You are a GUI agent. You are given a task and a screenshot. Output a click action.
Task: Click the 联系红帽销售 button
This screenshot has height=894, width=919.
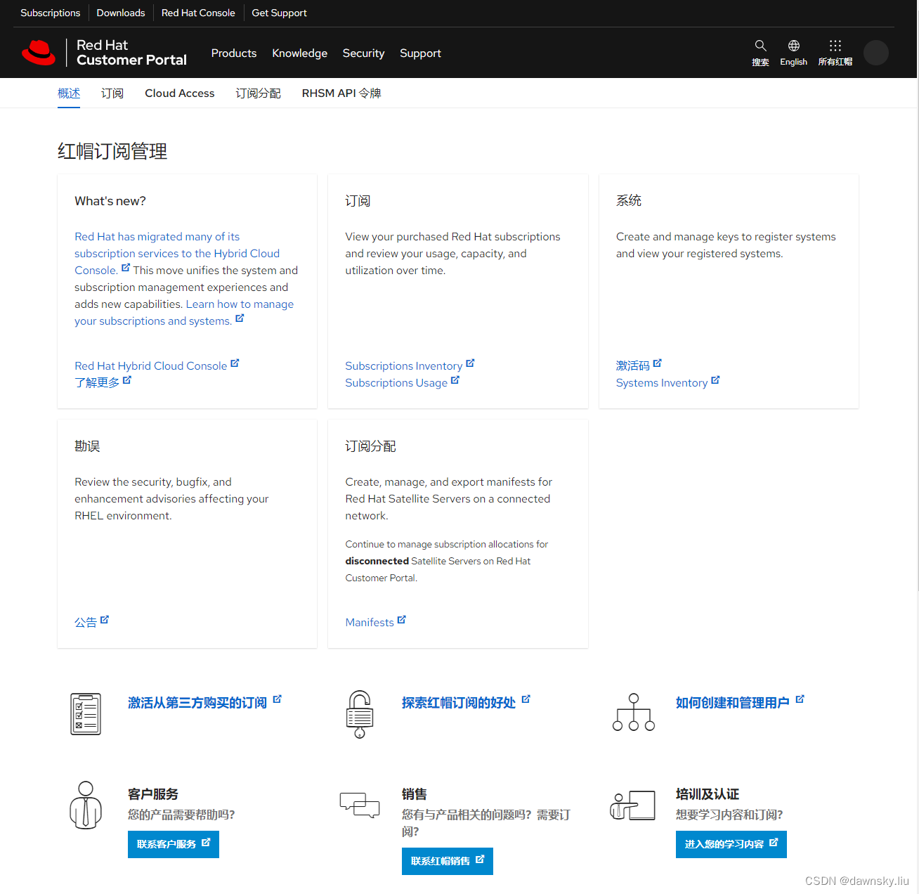click(x=448, y=861)
